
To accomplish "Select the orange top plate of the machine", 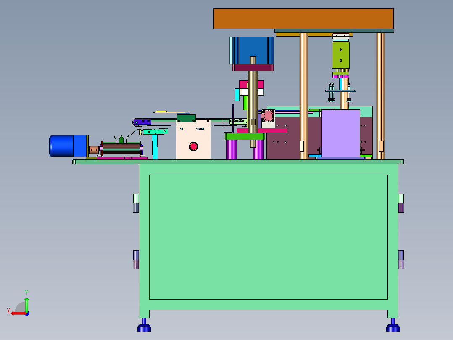I will pyautogui.click(x=304, y=19).
